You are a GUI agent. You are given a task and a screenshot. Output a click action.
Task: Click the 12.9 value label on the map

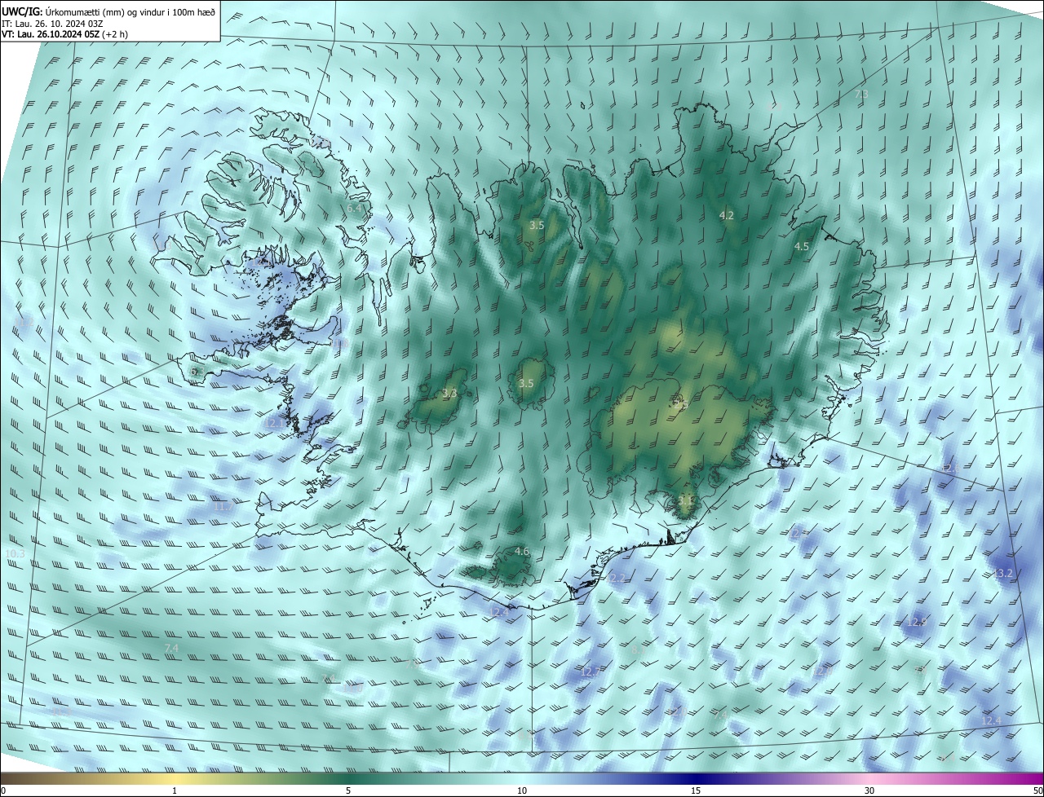917,622
